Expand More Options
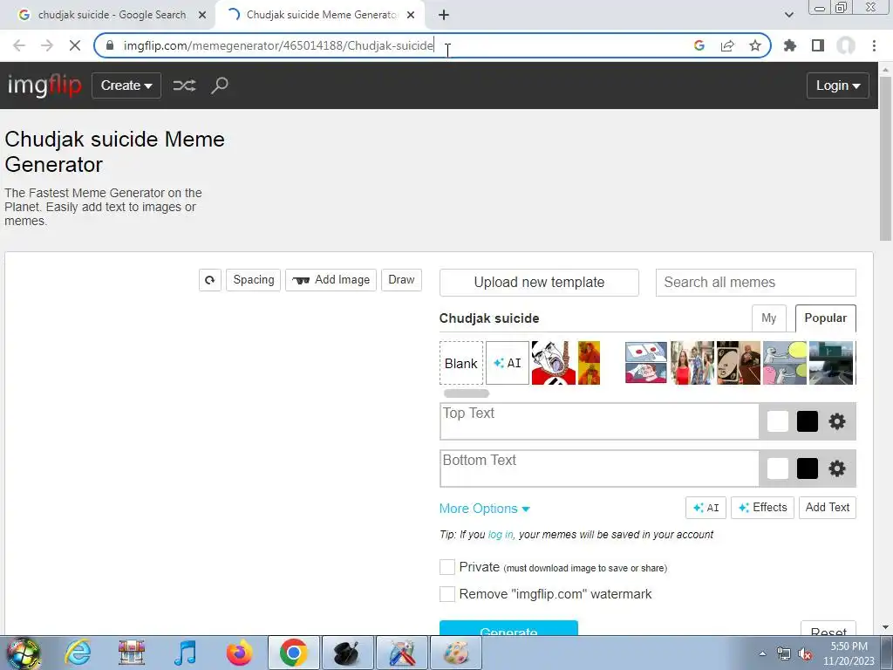The image size is (893, 670). click(x=484, y=509)
